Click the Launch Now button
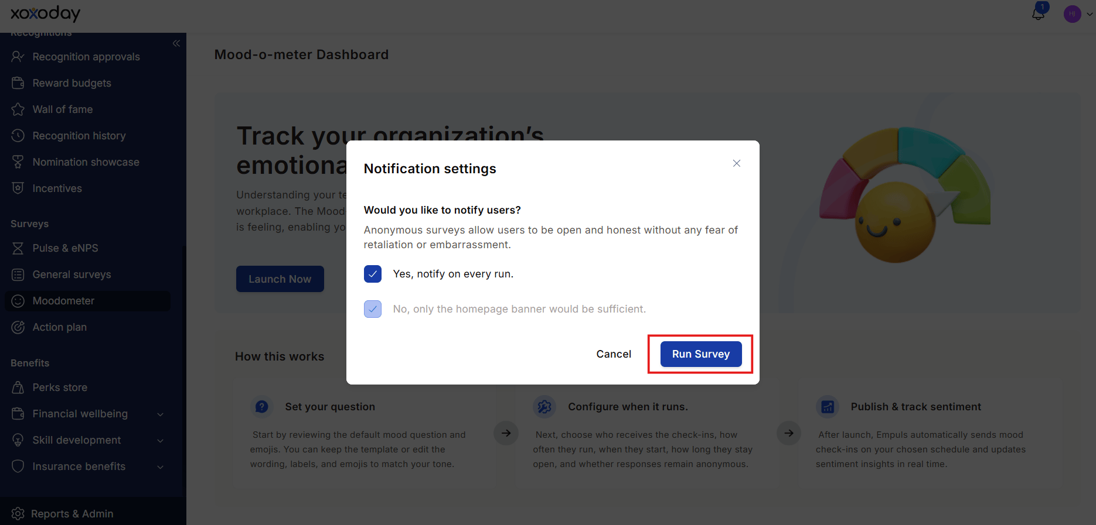 pyautogui.click(x=280, y=279)
